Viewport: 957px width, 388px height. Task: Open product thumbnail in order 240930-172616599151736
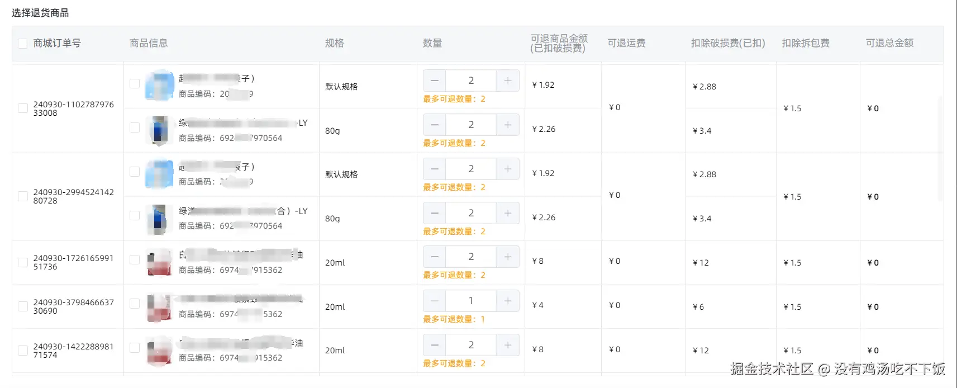pos(159,263)
